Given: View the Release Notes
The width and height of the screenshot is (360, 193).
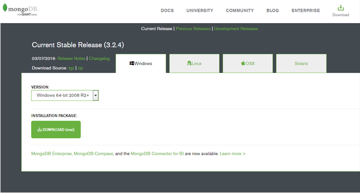Looking at the screenshot, I should [71, 59].
